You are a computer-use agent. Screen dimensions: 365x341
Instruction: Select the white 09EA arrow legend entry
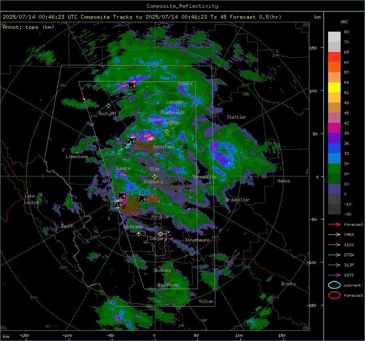pos(334,235)
